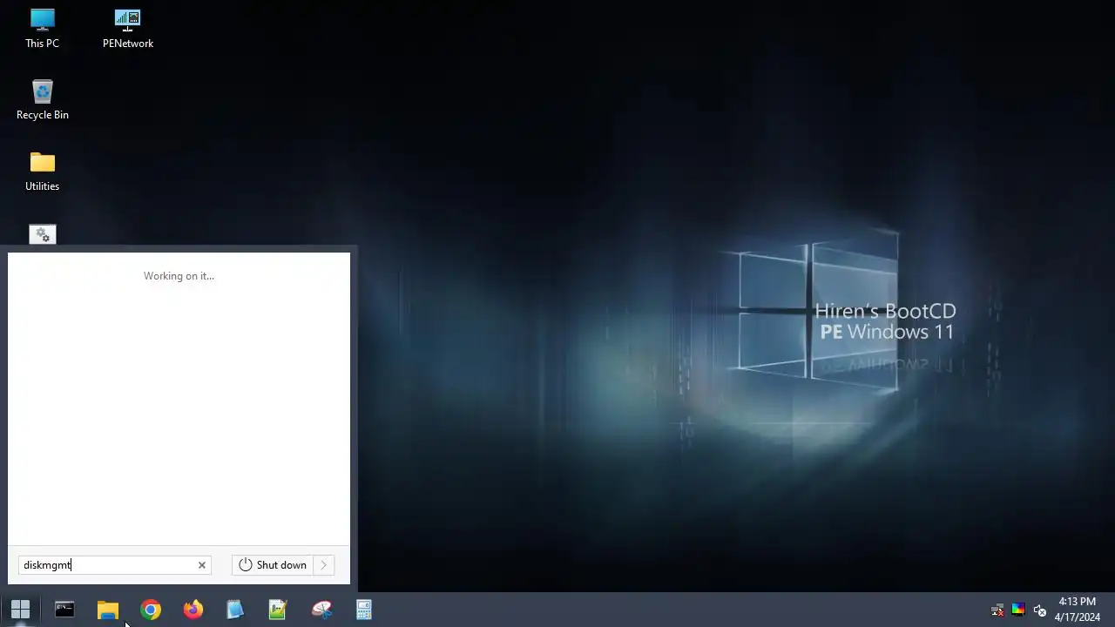The image size is (1115, 627).
Task: Launch the snipping tool from the taskbar
Action: coord(321,610)
